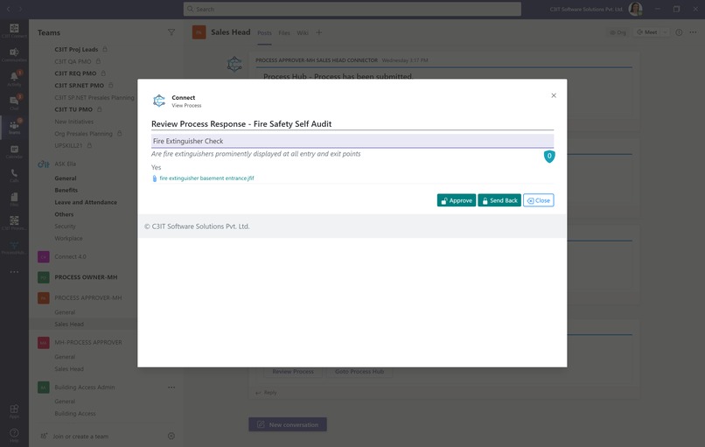This screenshot has height=447, width=705.
Task: Select the Fire Extinguisher Check section header
Action: tap(352, 141)
